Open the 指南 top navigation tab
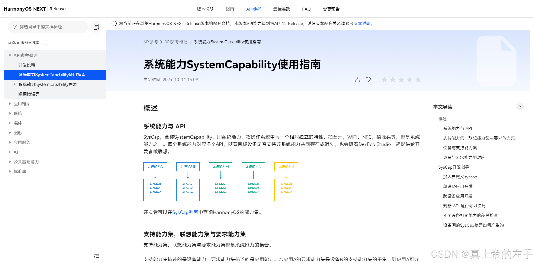Viewport: 534px width, 263px height. pos(230,9)
